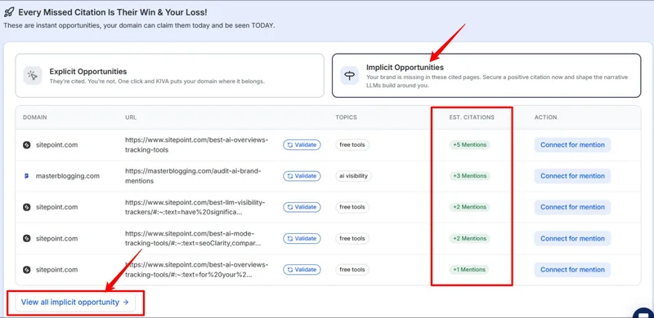Connect for mention on +5 Mentions row
The height and width of the screenshot is (318, 654).
pos(573,145)
